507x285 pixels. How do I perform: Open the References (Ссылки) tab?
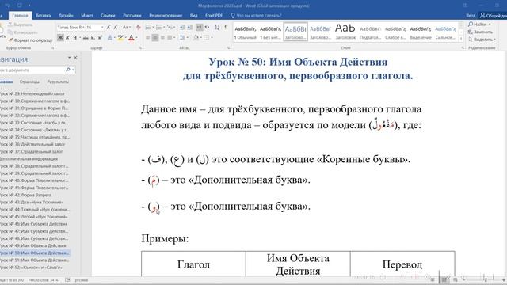pyautogui.click(x=108, y=15)
